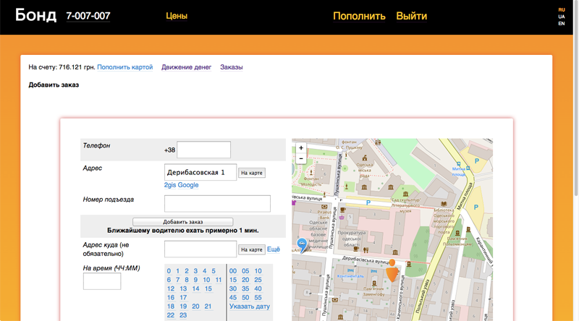Viewport: 579px width, 321px height.
Task: Pick minutes 40
Action: coord(258,288)
